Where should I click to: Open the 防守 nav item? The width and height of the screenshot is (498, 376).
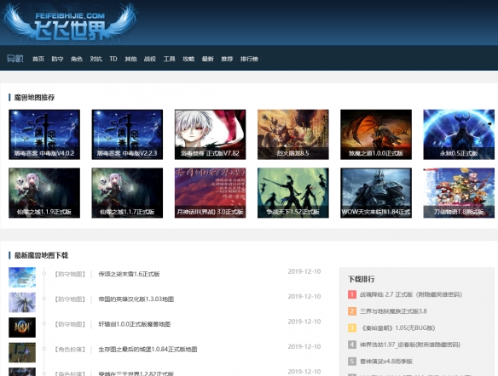coord(57,59)
